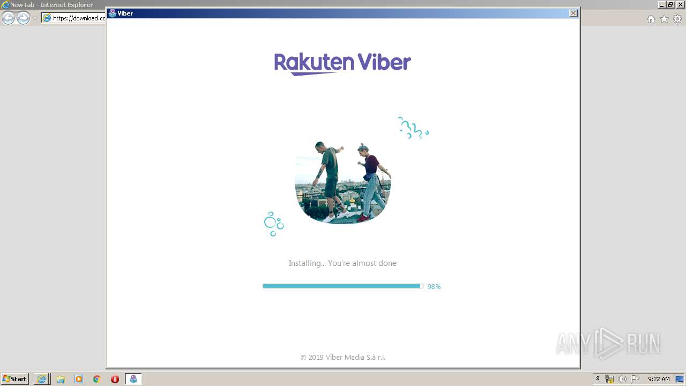Screen dimensions: 686x386
Task: Click the show desktop monitor icon
Action: [680, 379]
